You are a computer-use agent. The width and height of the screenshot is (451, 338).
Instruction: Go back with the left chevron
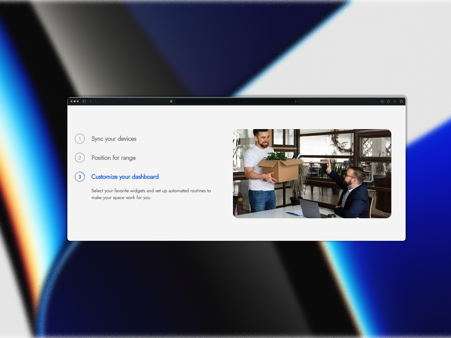coord(91,101)
